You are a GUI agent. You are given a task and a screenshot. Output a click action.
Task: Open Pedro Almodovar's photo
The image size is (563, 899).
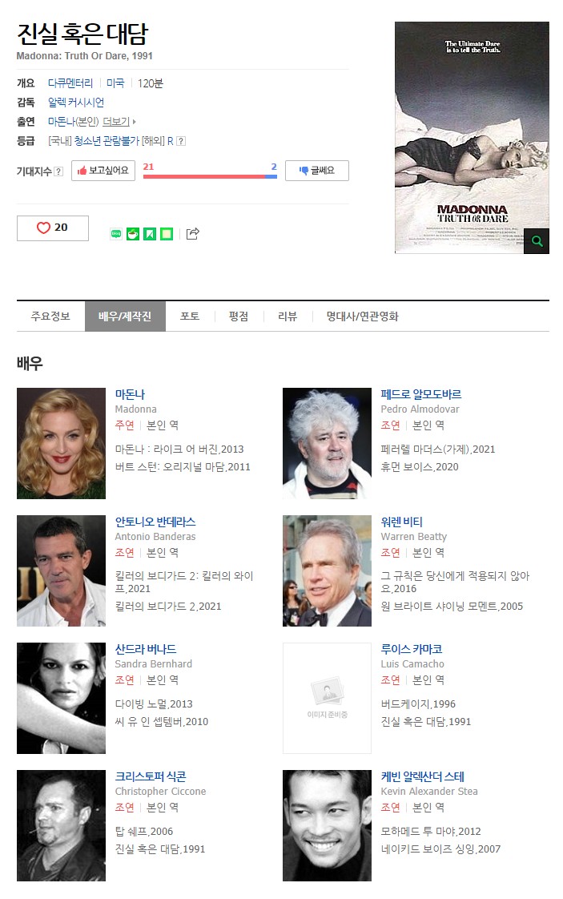tap(327, 443)
